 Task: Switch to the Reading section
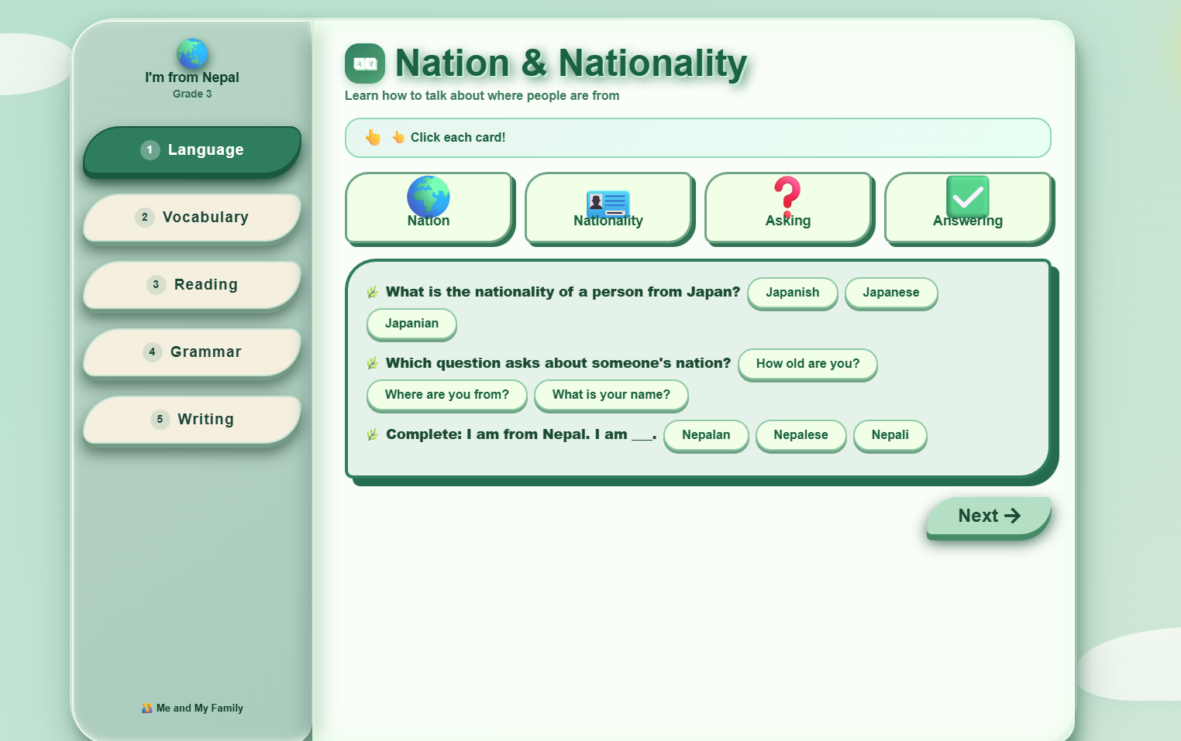click(x=192, y=285)
